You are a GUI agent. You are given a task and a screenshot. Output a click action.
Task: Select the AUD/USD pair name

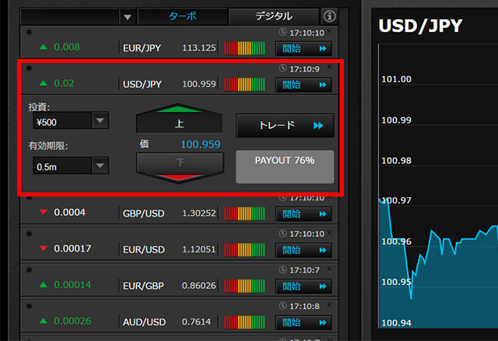coord(144,322)
